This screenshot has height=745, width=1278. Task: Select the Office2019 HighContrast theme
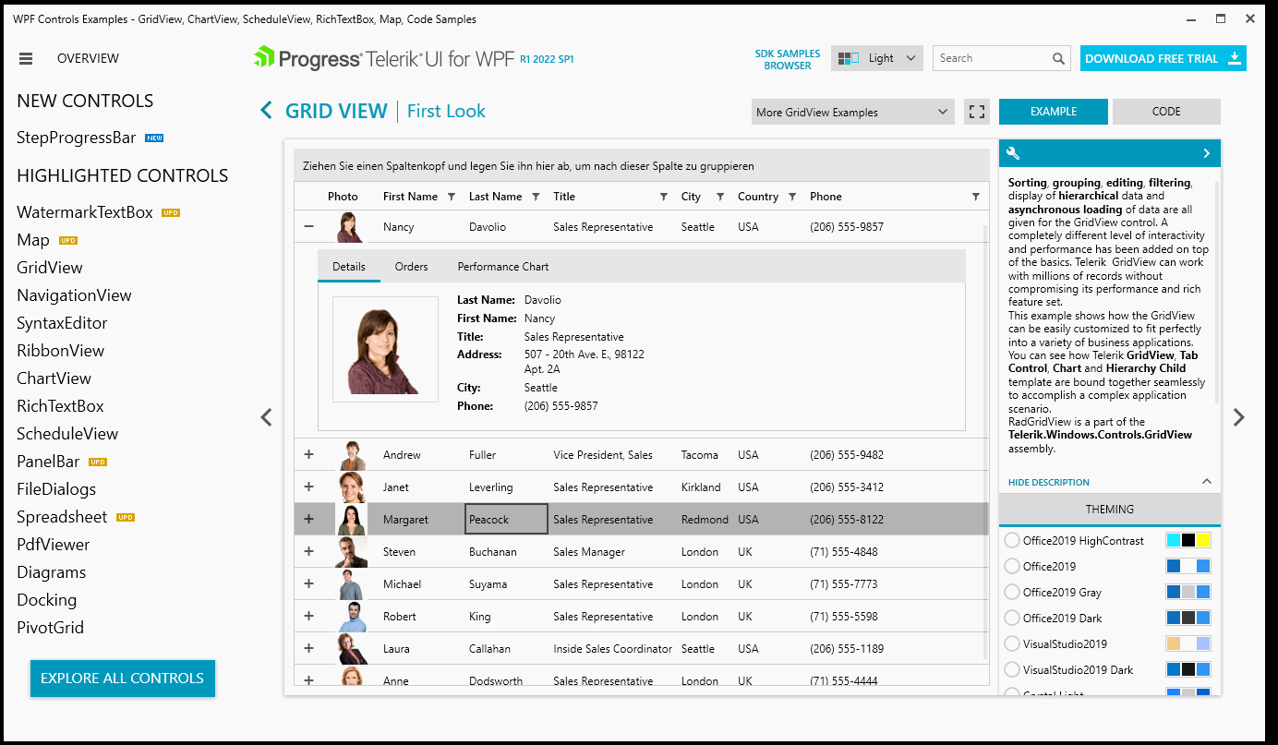1012,541
